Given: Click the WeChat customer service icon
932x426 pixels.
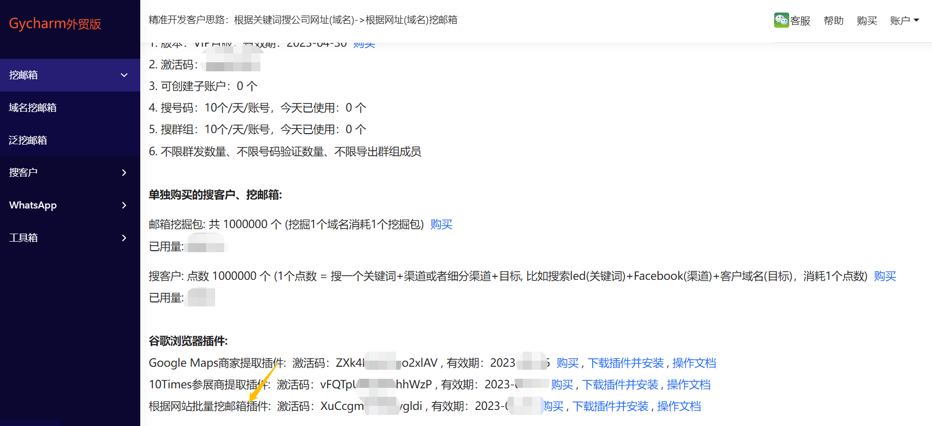Looking at the screenshot, I should point(781,20).
